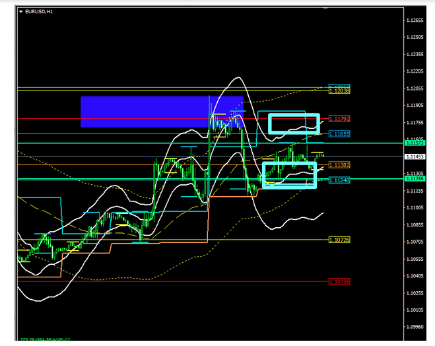The height and width of the screenshot is (346, 435).
Task: Click the 1.12205 value on price axis
Action: coord(417,71)
